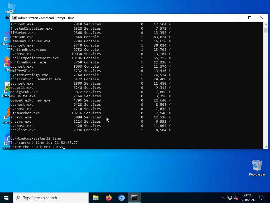
Task: Click the tasklist.exe process name
Action: pos(23,130)
